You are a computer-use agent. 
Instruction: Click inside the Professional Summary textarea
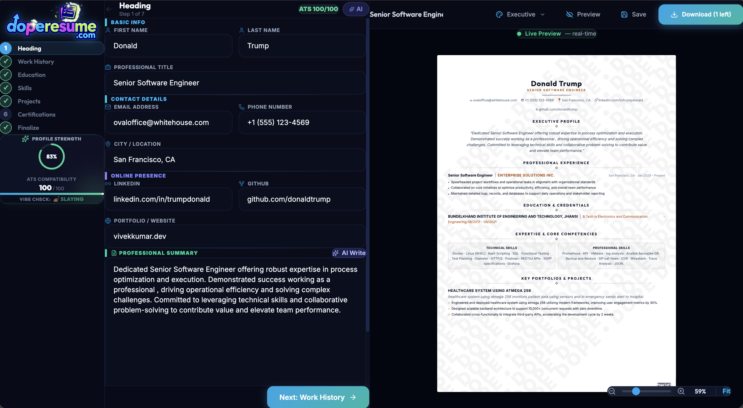[235, 322]
